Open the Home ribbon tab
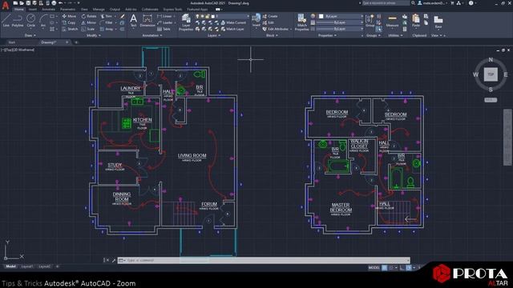This screenshot has width=513, height=288. pos(19,10)
